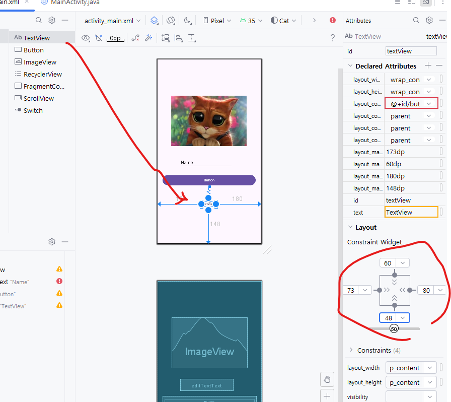The image size is (451, 402).
Task: Select RecyclerView in the palette
Action: pyautogui.click(x=38, y=74)
